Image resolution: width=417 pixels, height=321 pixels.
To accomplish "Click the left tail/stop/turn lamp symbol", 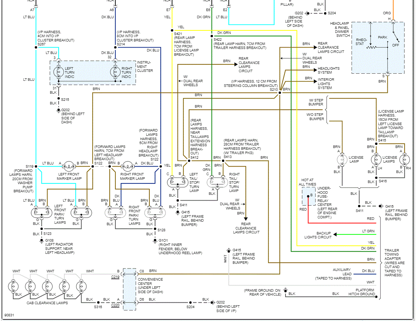I will pos(178,182).
